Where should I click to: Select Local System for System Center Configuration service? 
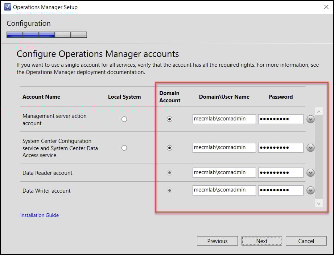(x=124, y=148)
